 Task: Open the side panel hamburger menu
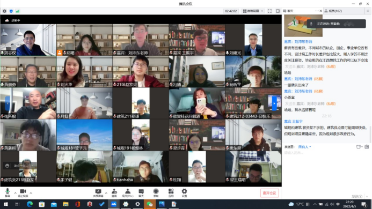tap(368, 11)
